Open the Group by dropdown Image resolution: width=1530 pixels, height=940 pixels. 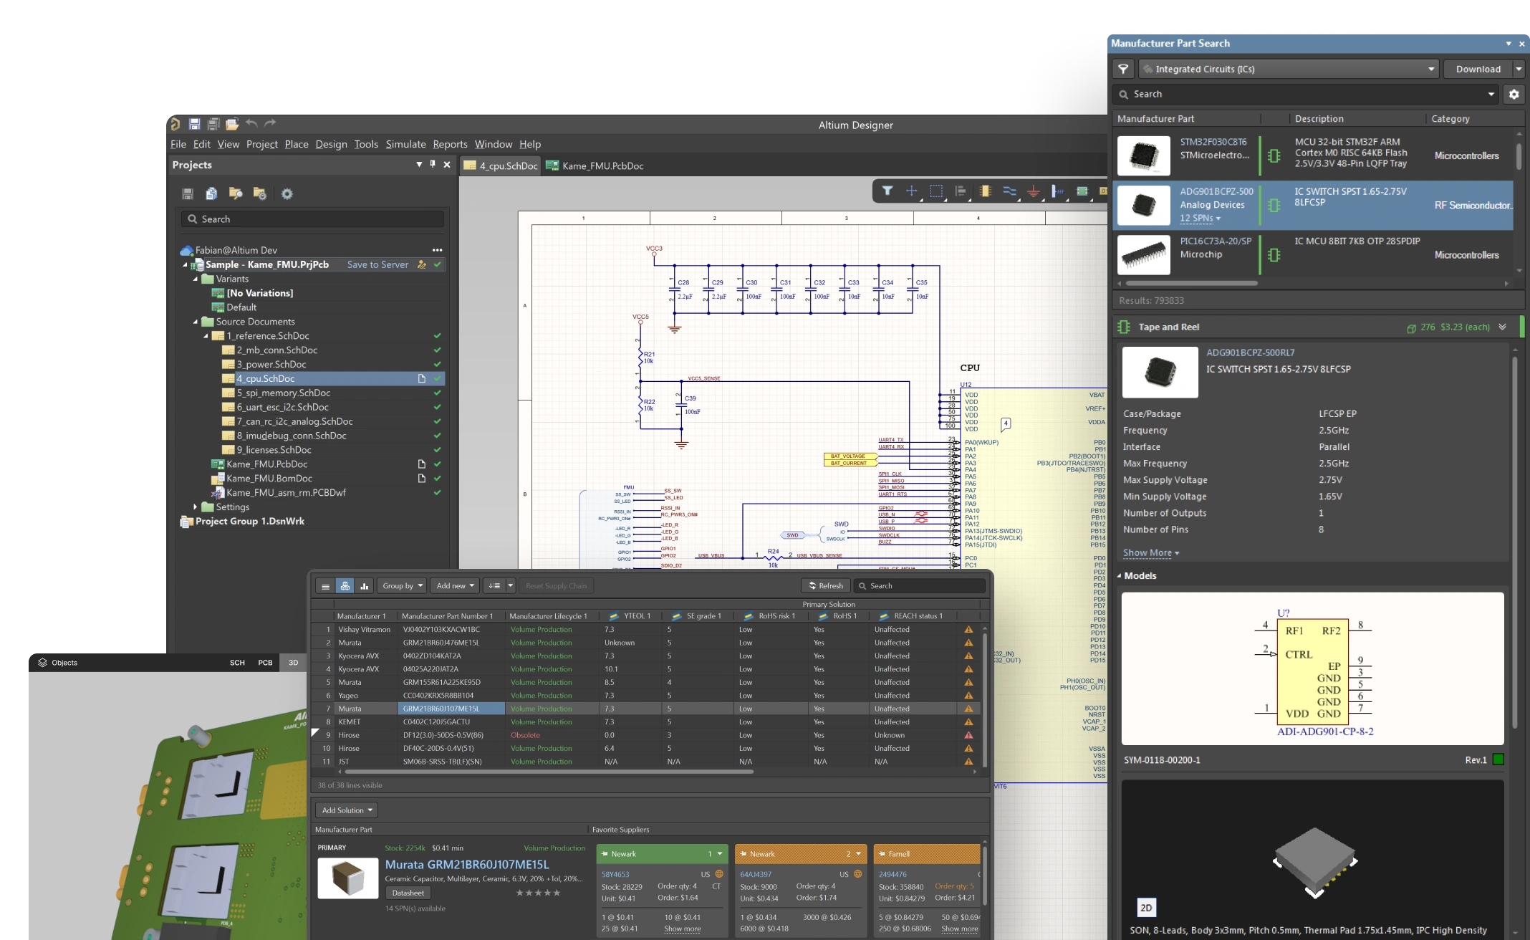click(x=401, y=586)
